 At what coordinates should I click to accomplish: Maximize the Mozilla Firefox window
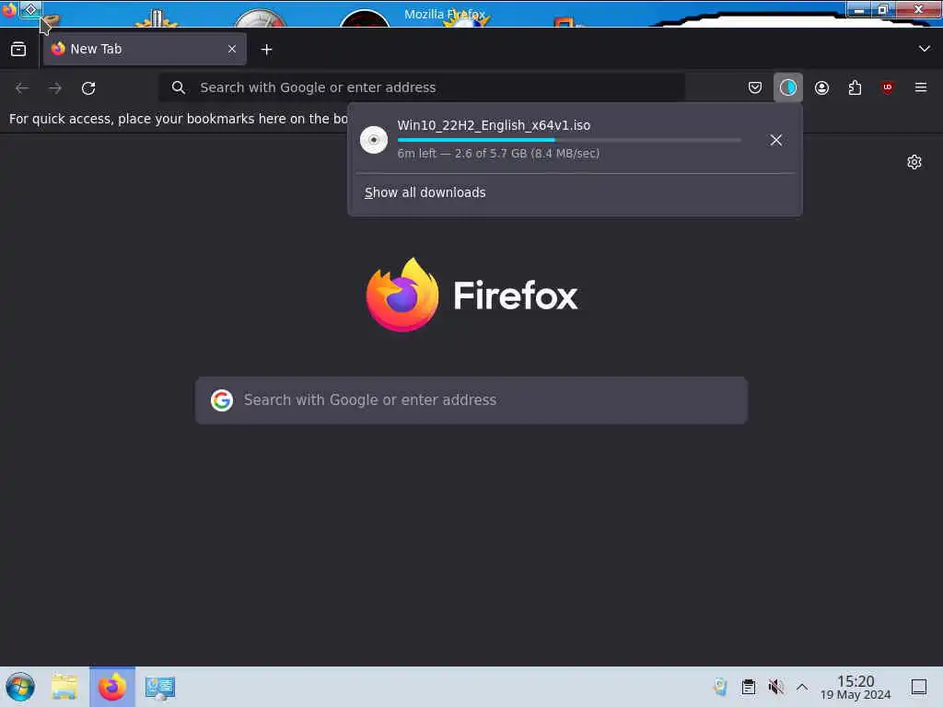coord(883,9)
